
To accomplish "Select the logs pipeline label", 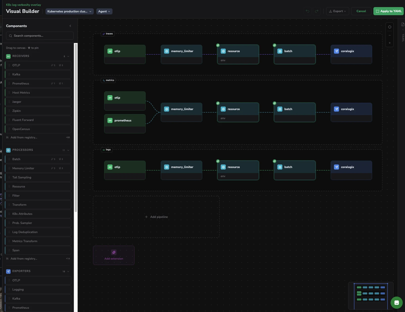I will point(107,150).
